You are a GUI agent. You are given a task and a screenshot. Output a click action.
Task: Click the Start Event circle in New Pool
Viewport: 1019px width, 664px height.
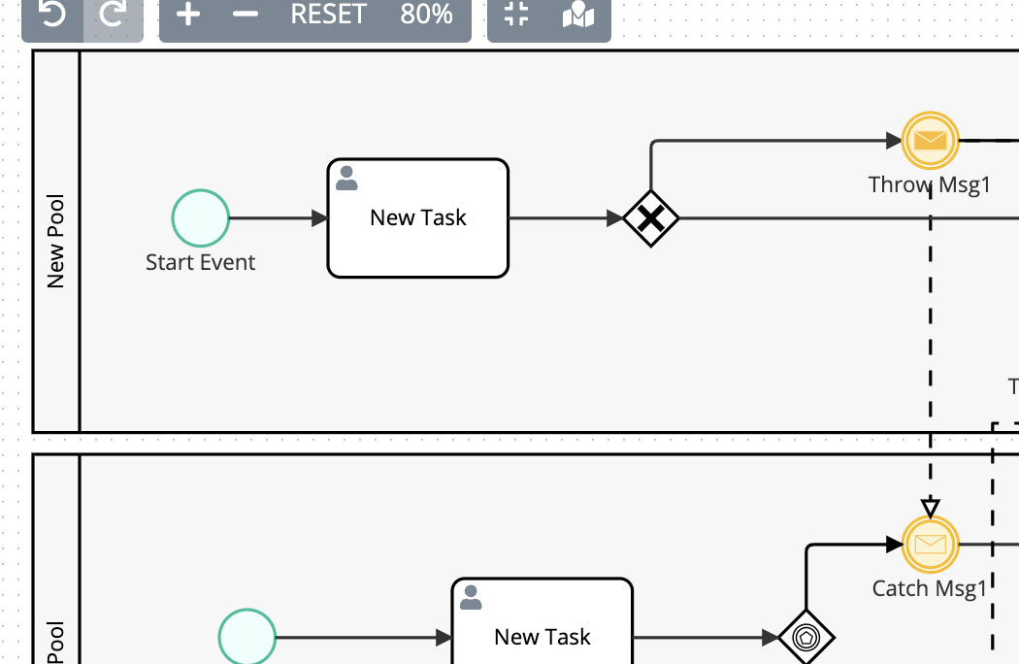pos(200,217)
